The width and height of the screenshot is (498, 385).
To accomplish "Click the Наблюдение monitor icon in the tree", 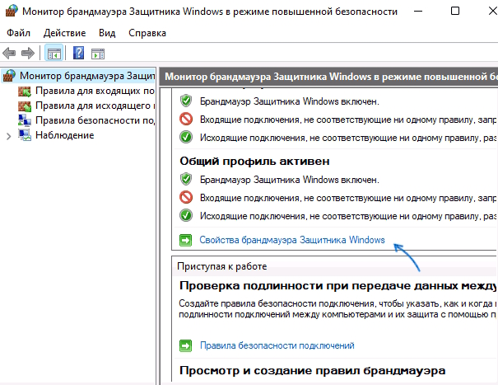I will point(25,135).
